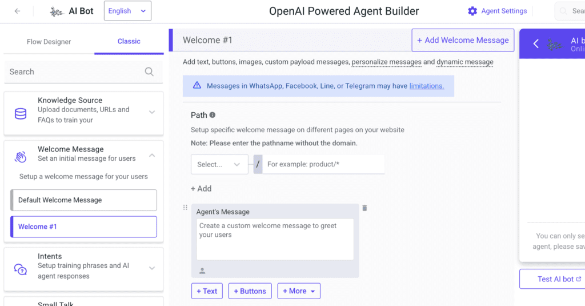Switch to the Flow Designer tab
This screenshot has height=306, width=585.
(x=49, y=42)
